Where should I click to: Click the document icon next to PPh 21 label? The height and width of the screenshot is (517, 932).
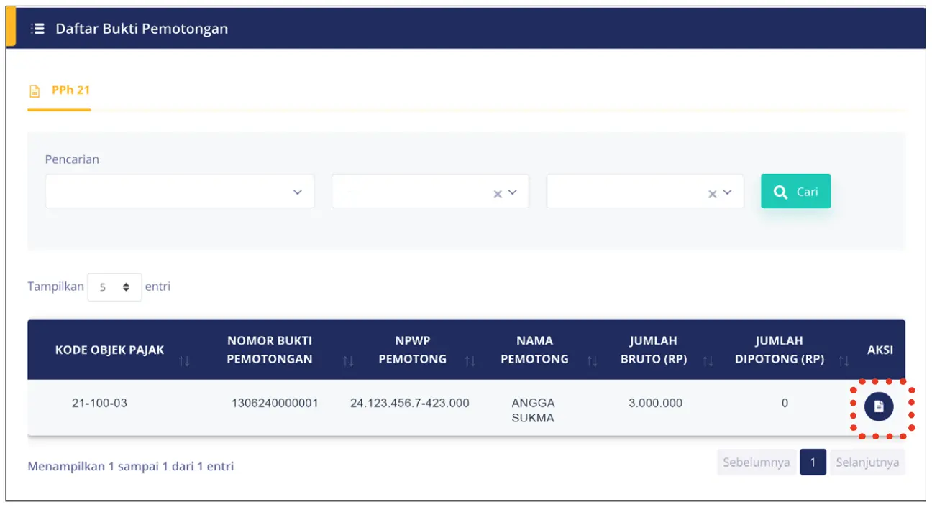coord(33,89)
